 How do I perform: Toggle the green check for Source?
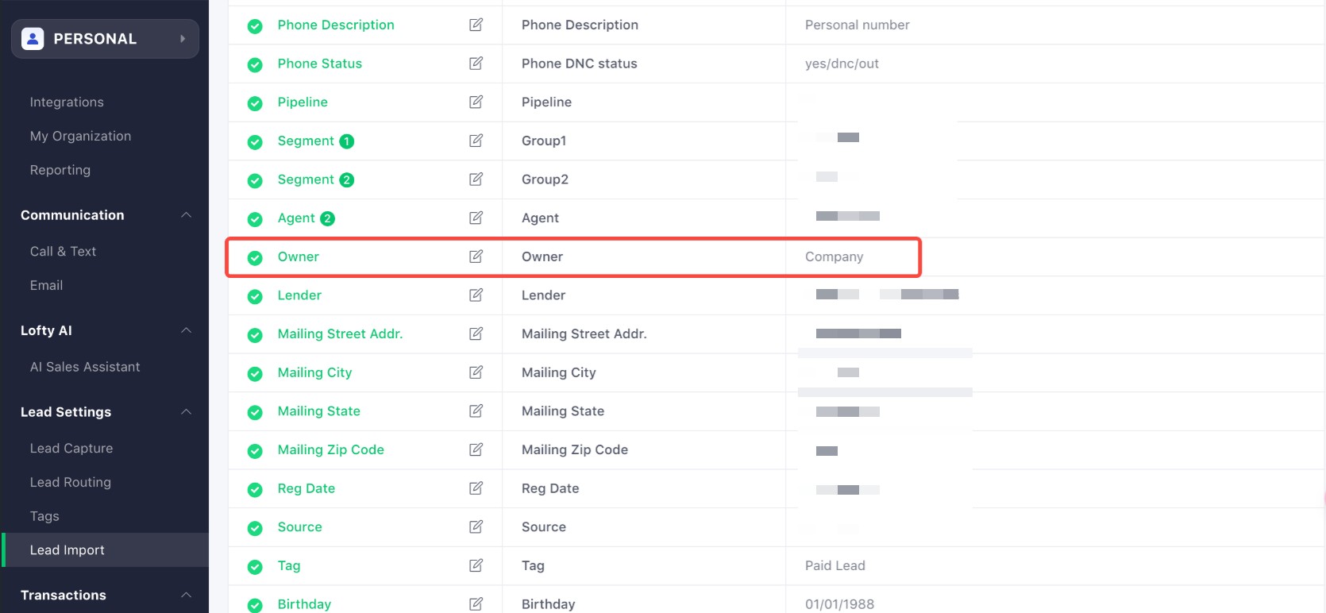tap(255, 528)
